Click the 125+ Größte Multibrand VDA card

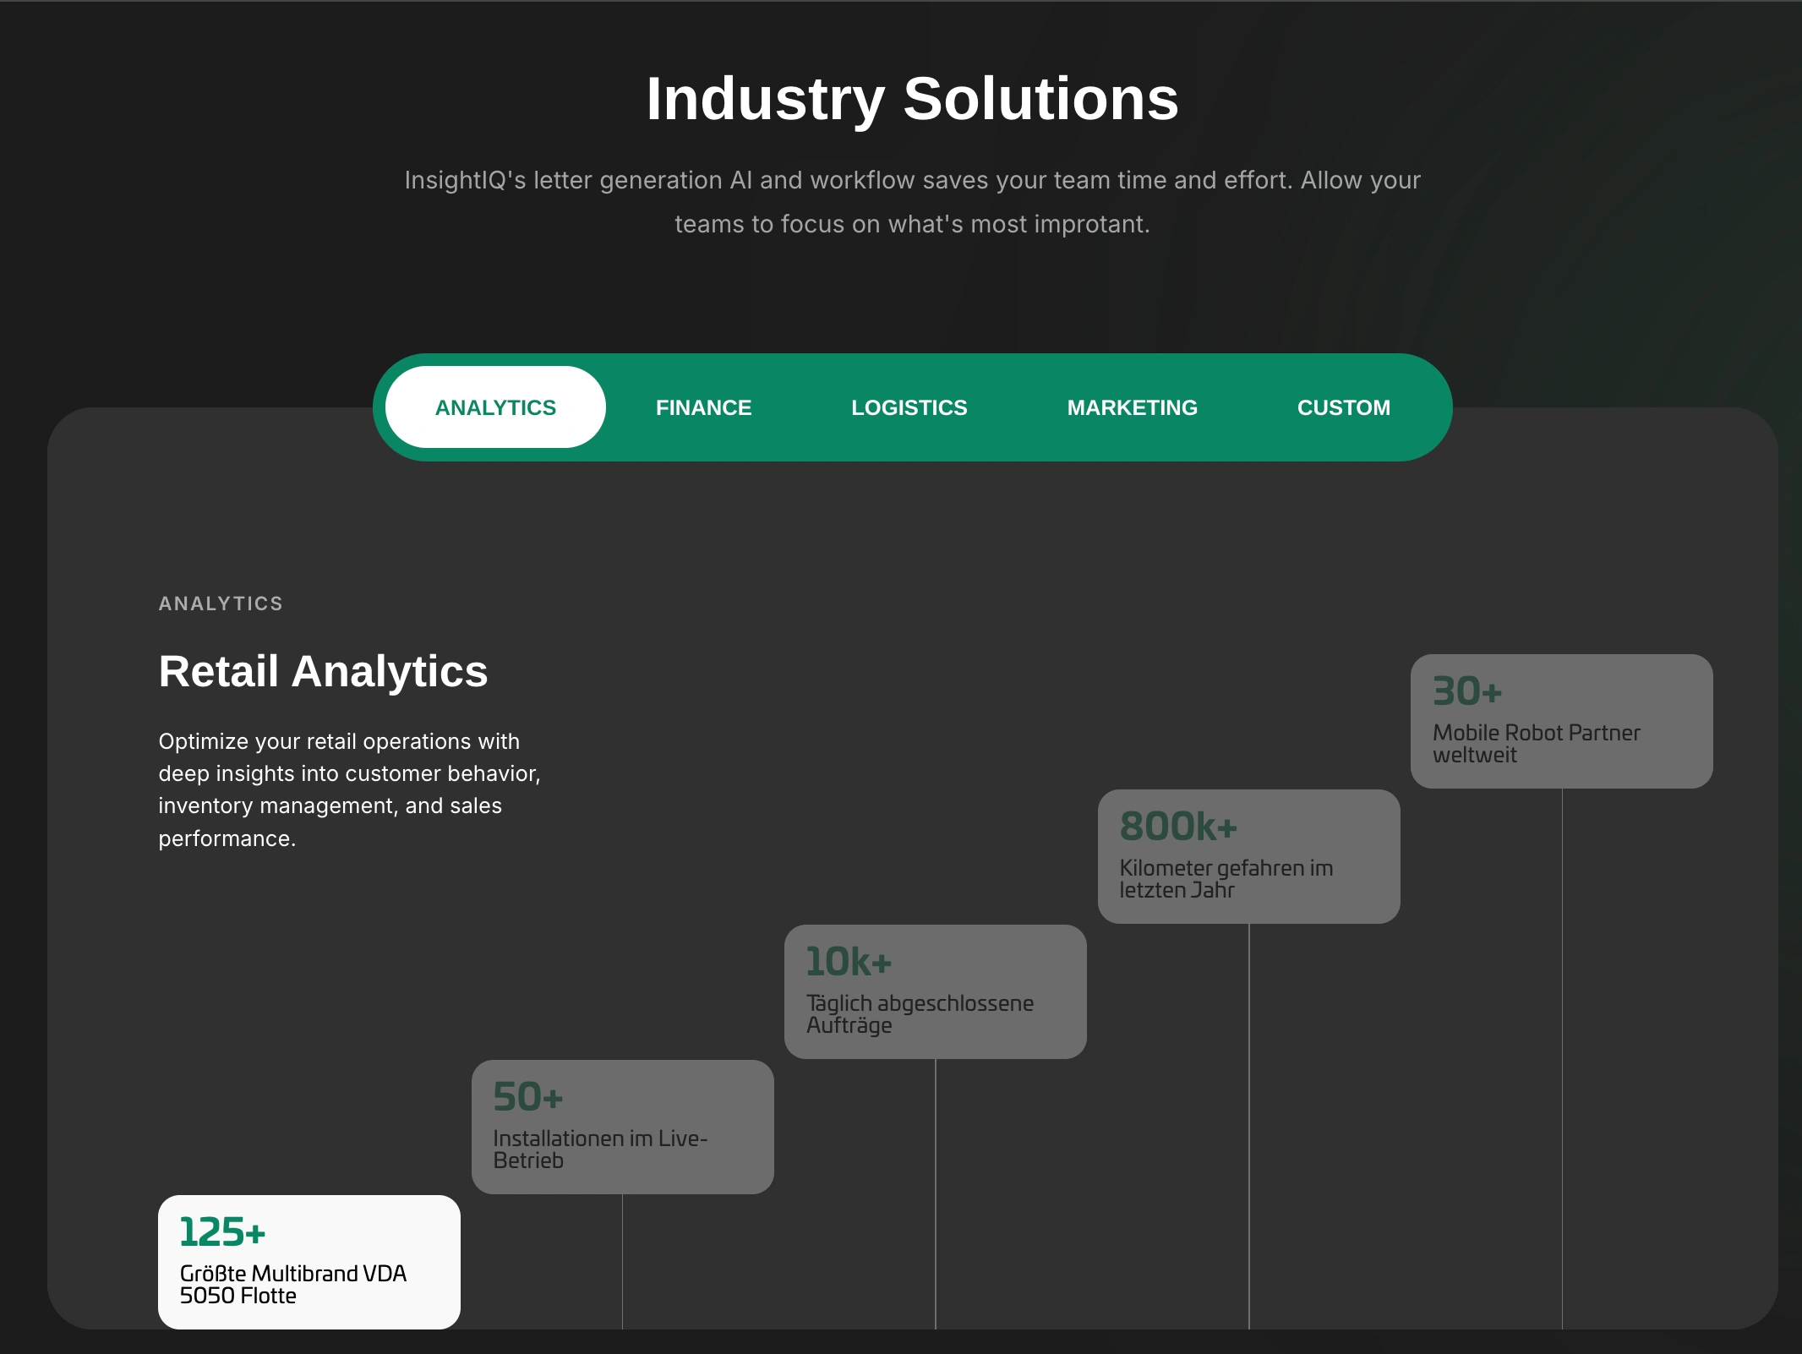pyautogui.click(x=309, y=1262)
